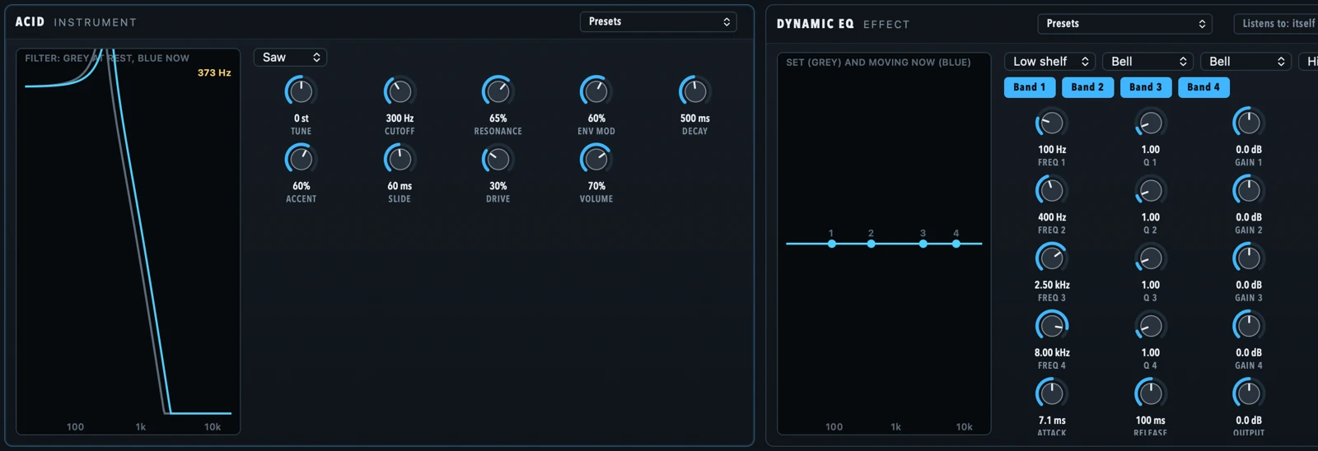
Task: Select EQ band point 3 on graph
Action: click(923, 244)
